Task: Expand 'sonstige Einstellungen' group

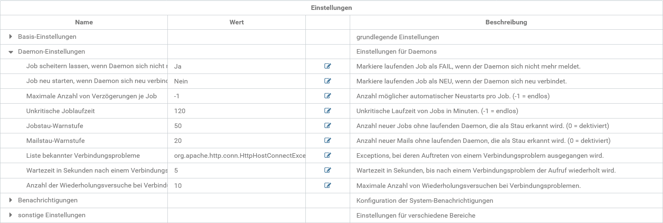Action: [x=11, y=215]
